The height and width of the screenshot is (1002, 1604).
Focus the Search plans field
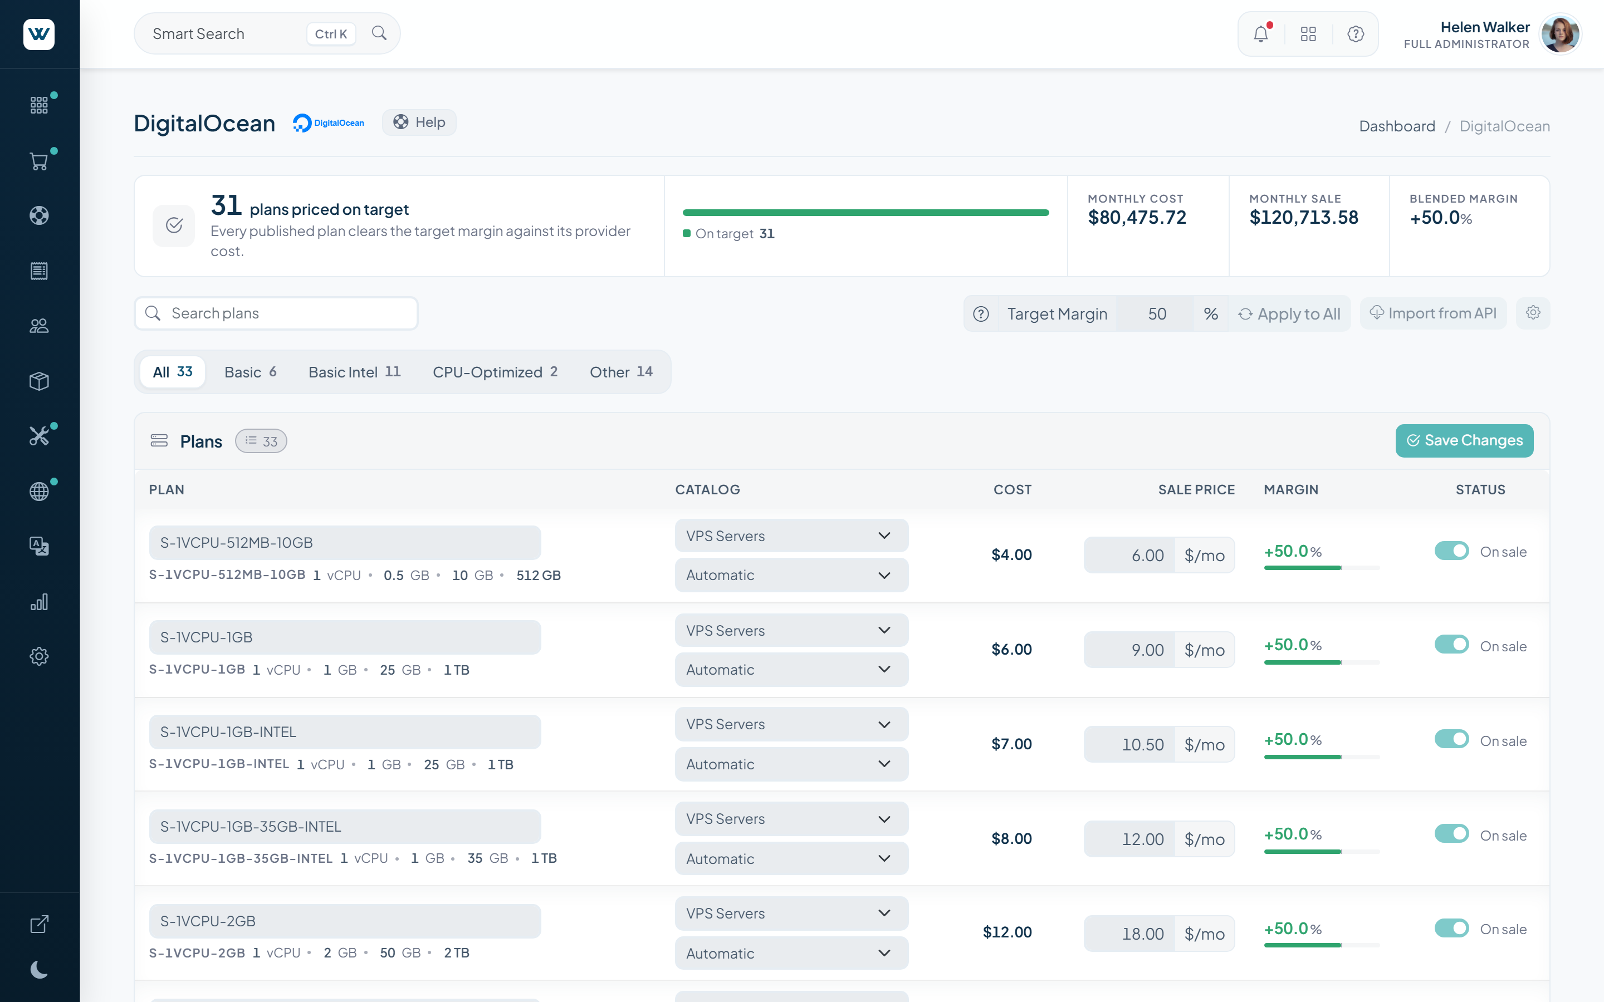tap(276, 313)
